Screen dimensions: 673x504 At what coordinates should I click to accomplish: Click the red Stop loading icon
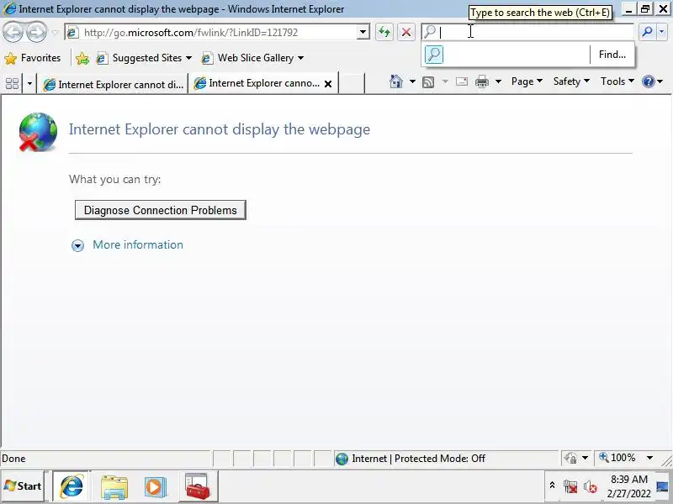click(406, 32)
